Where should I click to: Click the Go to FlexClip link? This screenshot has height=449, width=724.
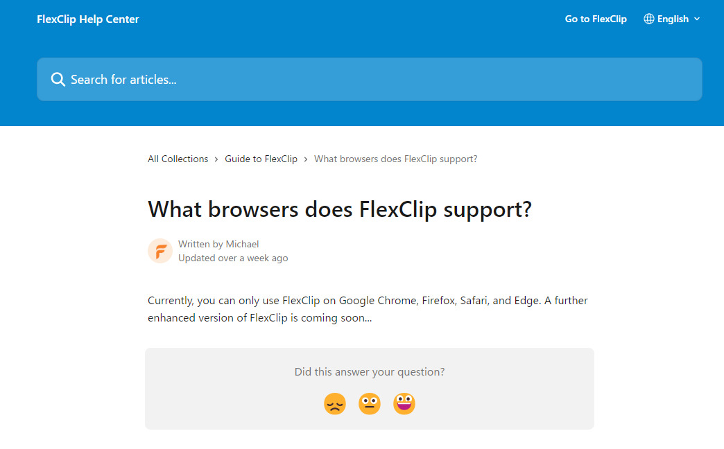pyautogui.click(x=595, y=19)
